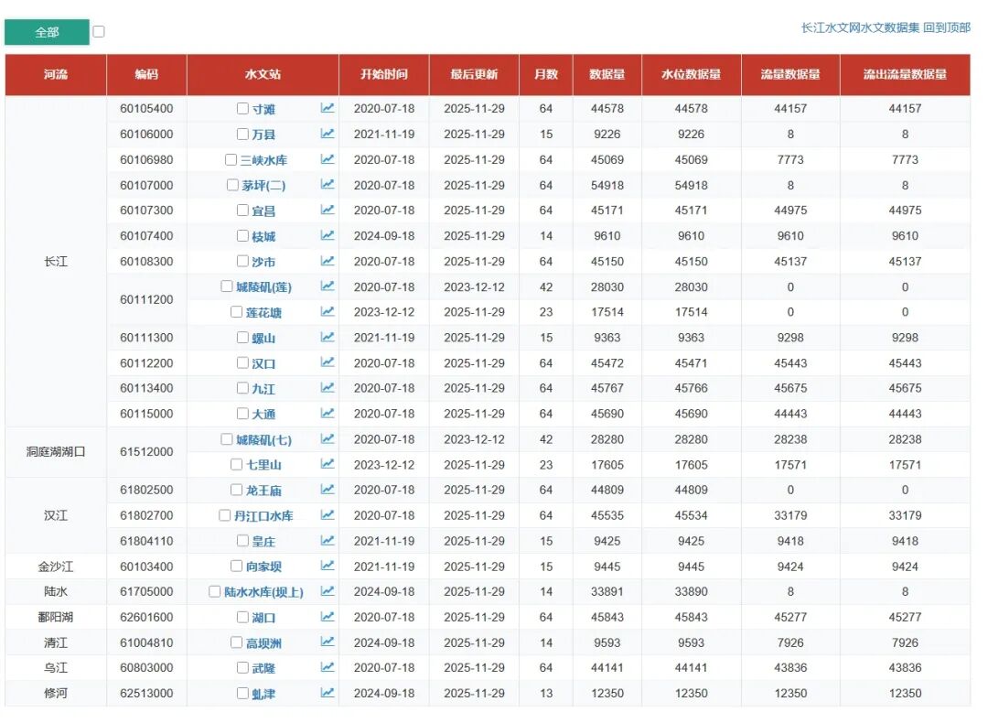Open the chart icon for 三峡水库
Image resolution: width=988 pixels, height=723 pixels.
[x=327, y=159]
